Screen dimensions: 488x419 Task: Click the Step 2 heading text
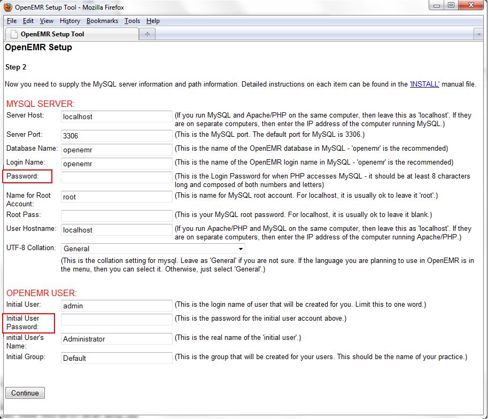[x=16, y=67]
